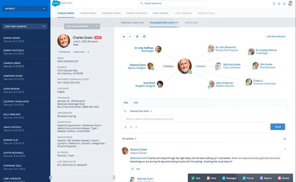Zoom out of the care team map

pyautogui.click(x=130, y=36)
